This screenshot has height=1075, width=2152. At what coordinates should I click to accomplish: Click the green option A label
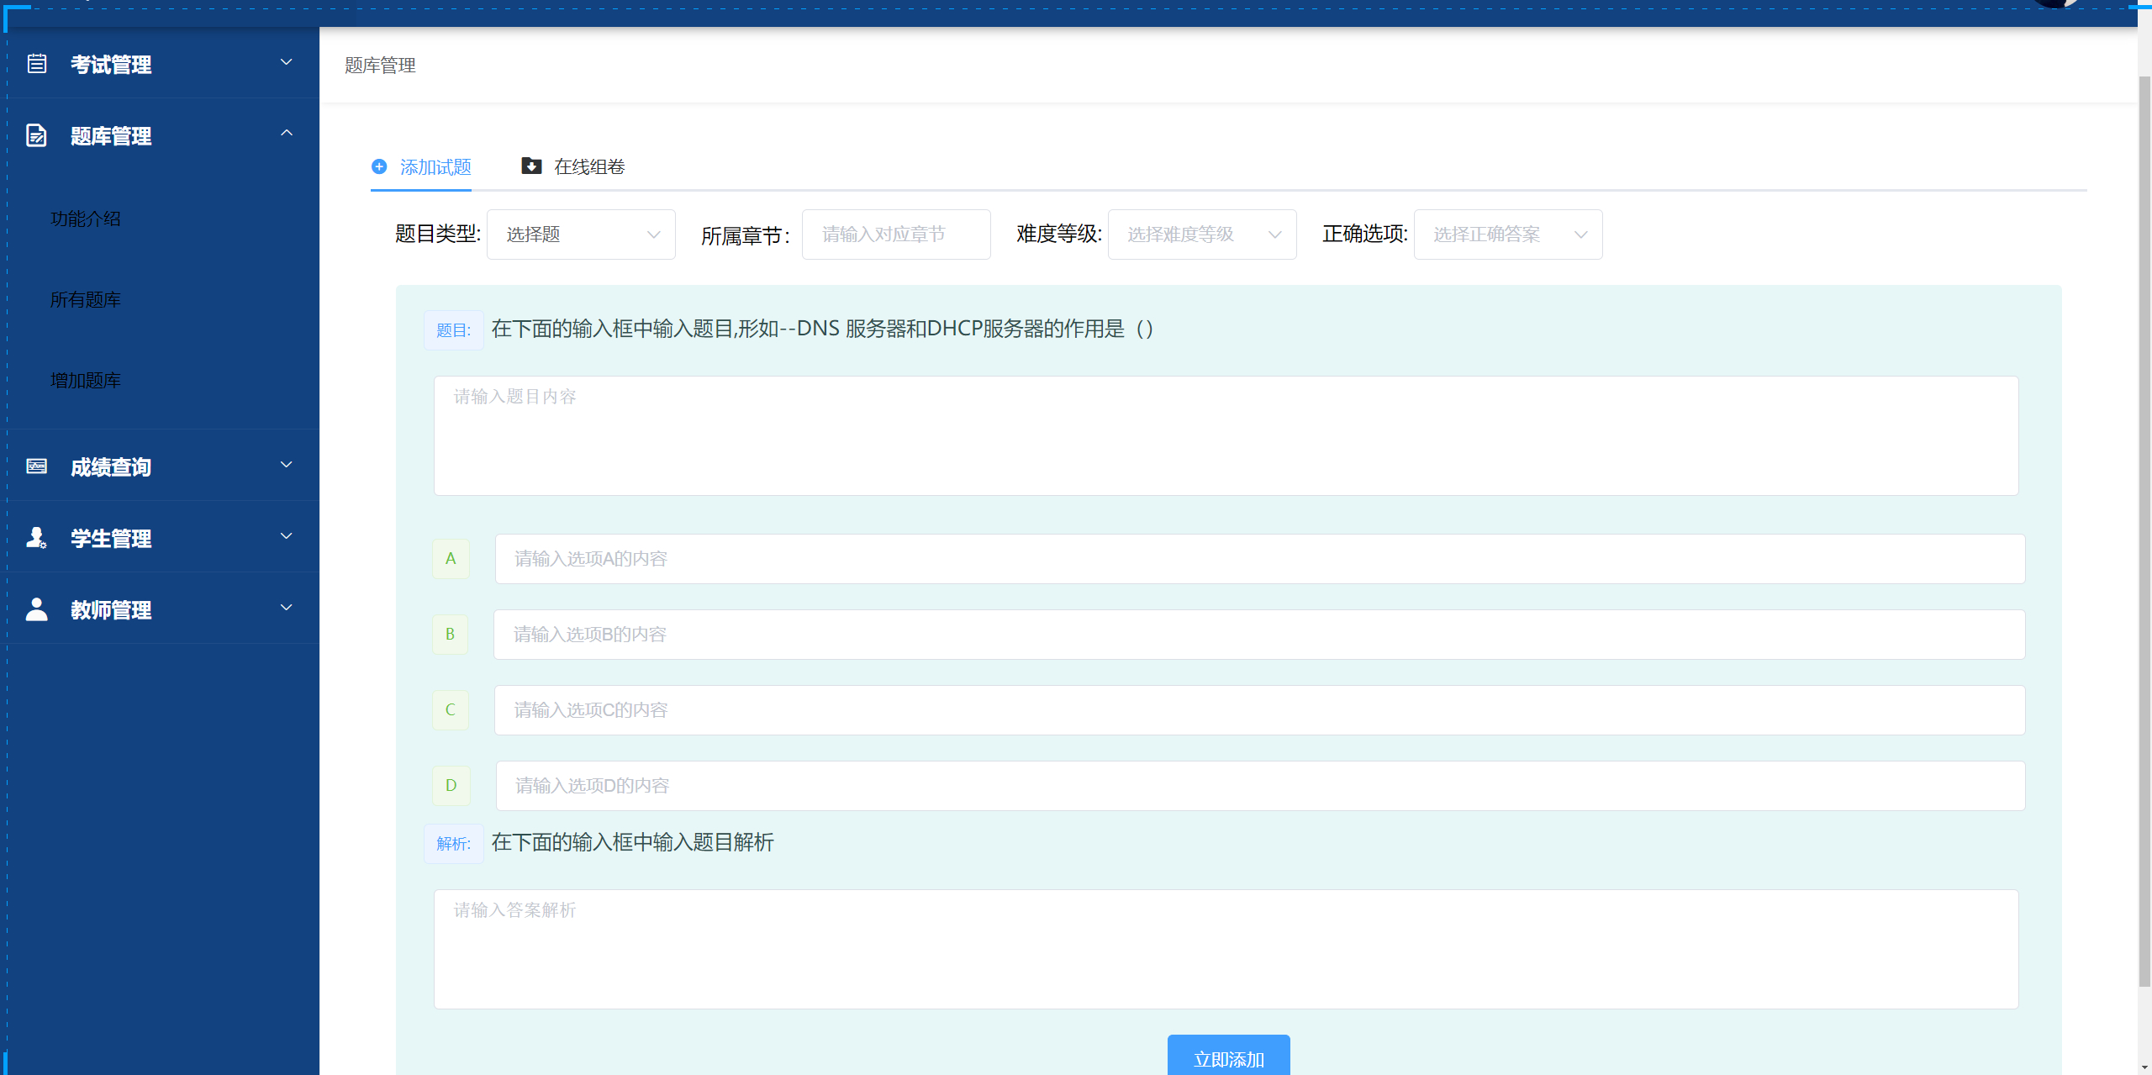click(451, 559)
